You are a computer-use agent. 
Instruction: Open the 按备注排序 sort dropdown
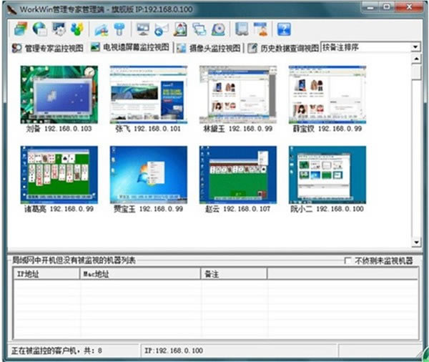coord(415,47)
